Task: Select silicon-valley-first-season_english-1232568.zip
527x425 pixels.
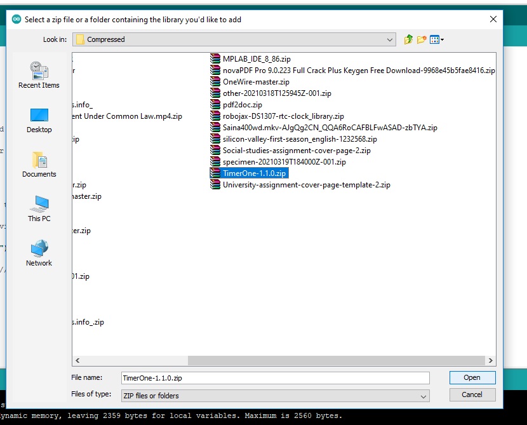Action: 300,139
